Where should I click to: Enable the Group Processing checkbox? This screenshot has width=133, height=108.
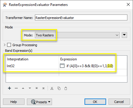tap(9, 45)
